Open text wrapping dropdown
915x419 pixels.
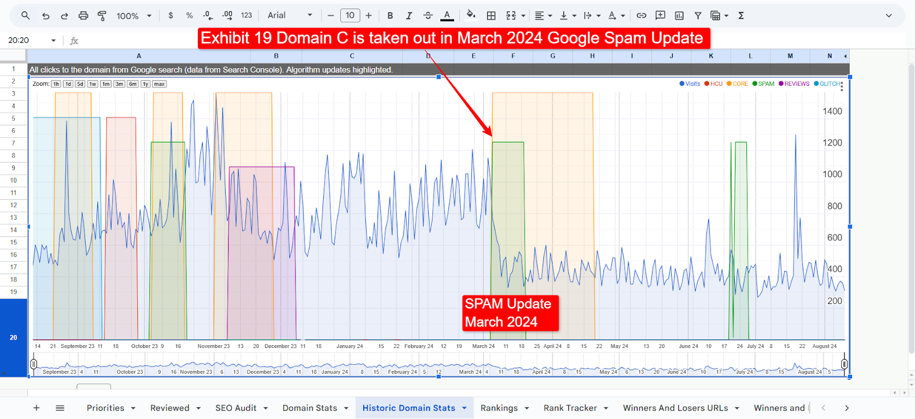pyautogui.click(x=592, y=15)
